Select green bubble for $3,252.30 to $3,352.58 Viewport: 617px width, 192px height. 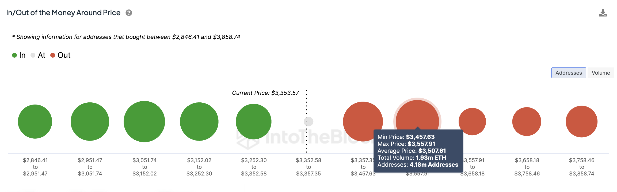click(254, 122)
